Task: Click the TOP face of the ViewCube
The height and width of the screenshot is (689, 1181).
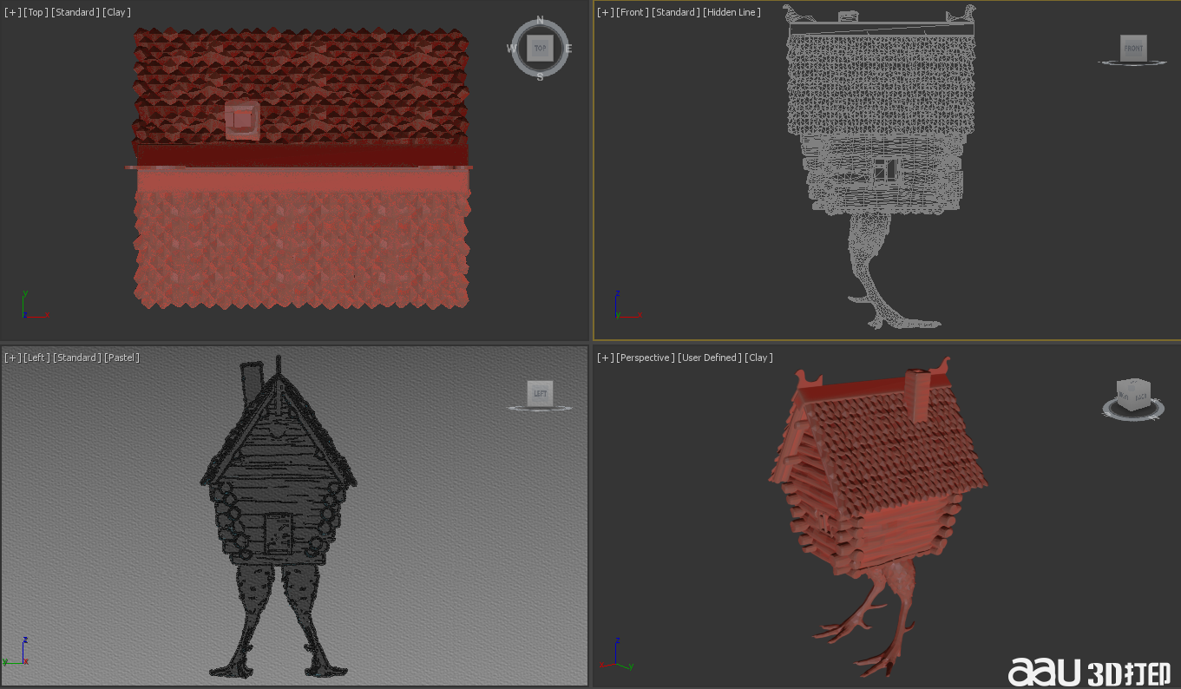Action: 540,49
